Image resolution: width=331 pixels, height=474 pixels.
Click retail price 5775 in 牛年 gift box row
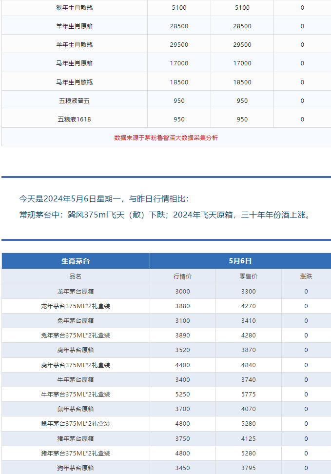click(249, 395)
